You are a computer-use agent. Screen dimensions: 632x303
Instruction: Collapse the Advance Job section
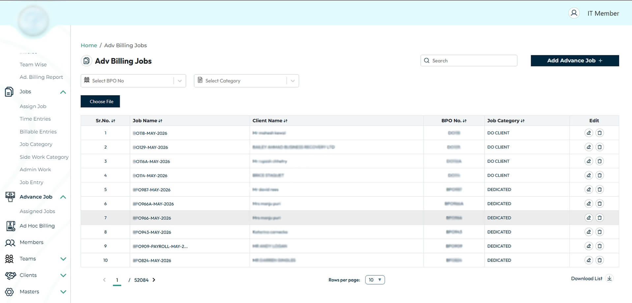pos(63,197)
